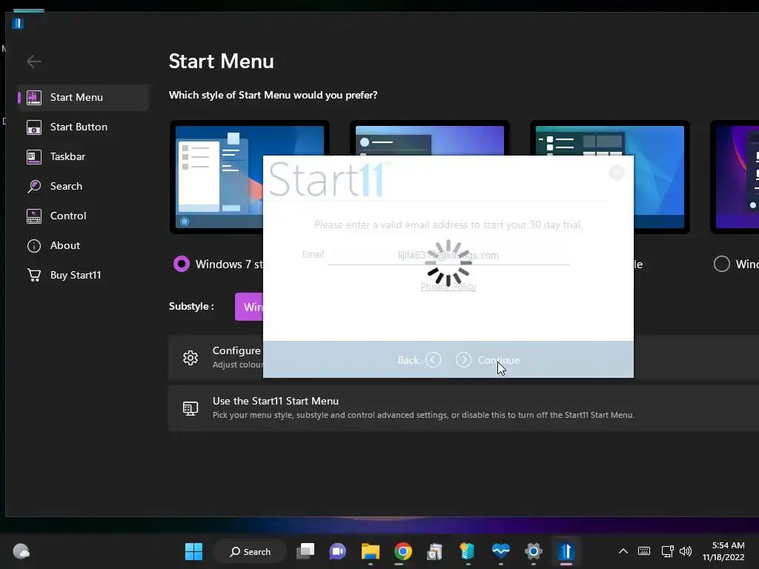Open the Control sidebar section
This screenshot has height=569, width=759.
[83, 216]
